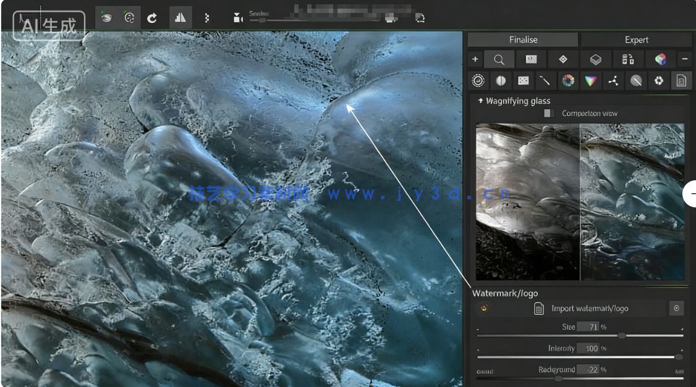The width and height of the screenshot is (696, 387).
Task: Select the magnifying glass tool icon
Action: click(499, 60)
